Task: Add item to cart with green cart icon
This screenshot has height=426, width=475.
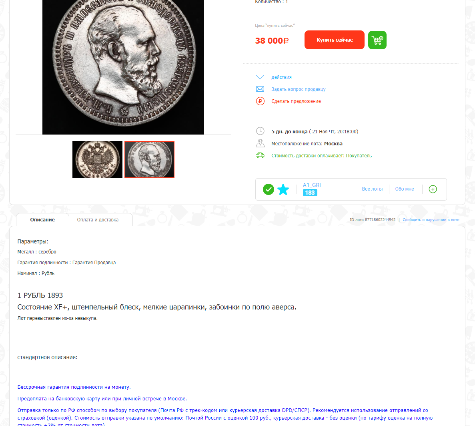Action: 377,40
